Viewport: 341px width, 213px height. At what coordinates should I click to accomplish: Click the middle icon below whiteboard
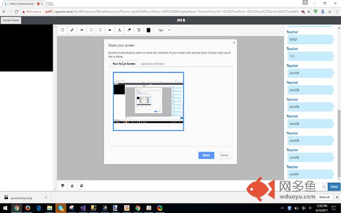(x=72, y=186)
